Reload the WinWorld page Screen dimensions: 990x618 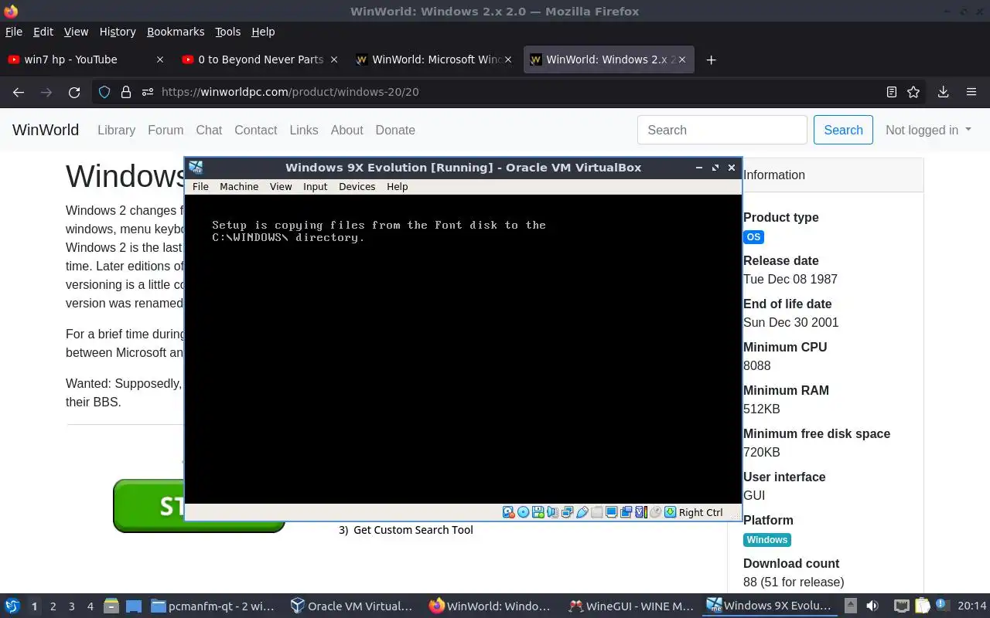(x=74, y=92)
